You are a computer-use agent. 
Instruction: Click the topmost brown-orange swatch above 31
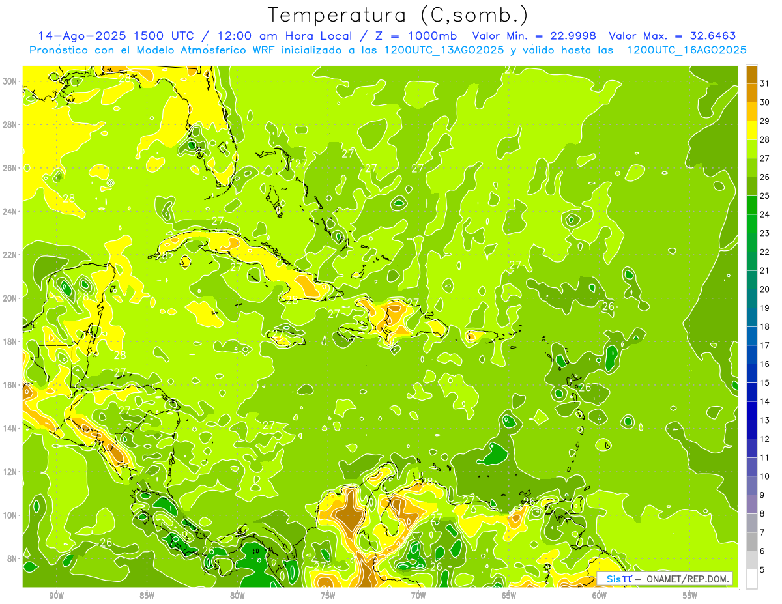pyautogui.click(x=751, y=74)
